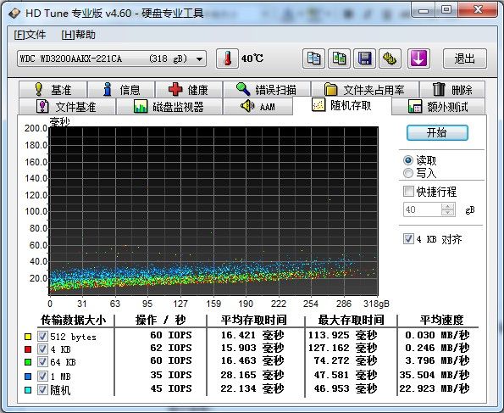Screen dimensions: 504x413
Task: Select the 写入 write radio button
Action: [408, 173]
